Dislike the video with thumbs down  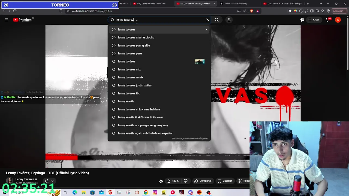(186, 181)
